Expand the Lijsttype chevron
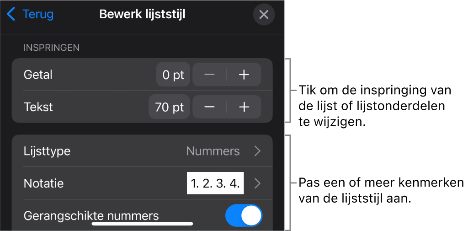This screenshot has width=468, height=231. click(x=257, y=151)
